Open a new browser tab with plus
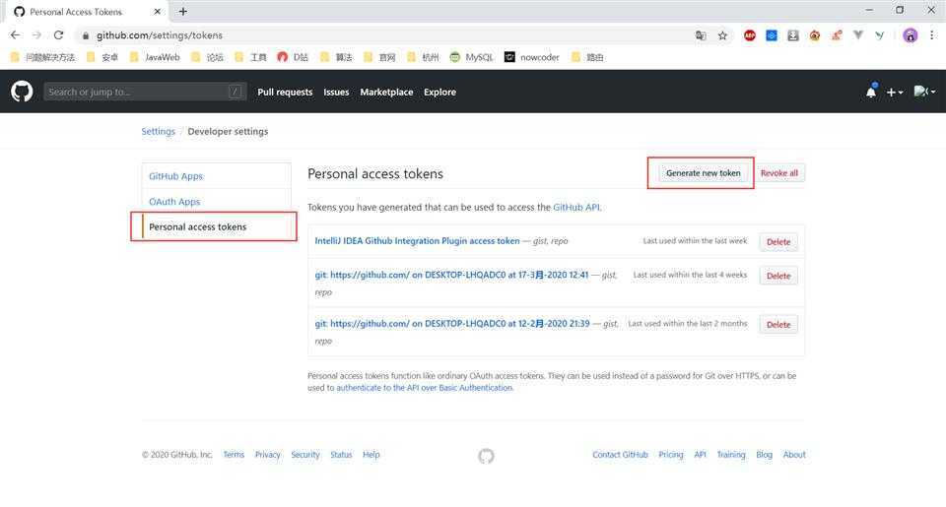The image size is (946, 507). click(183, 11)
